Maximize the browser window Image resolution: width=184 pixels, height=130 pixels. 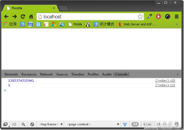click(166, 2)
